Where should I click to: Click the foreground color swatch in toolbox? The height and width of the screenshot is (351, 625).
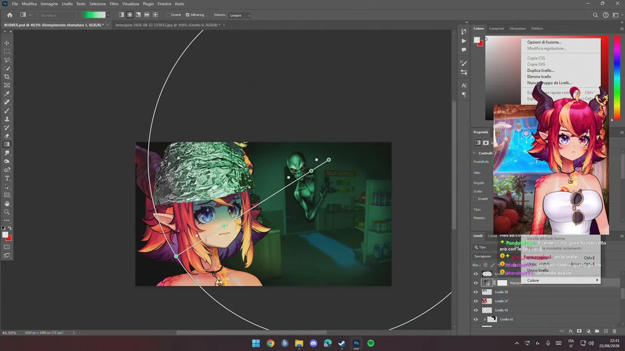[x=5, y=235]
